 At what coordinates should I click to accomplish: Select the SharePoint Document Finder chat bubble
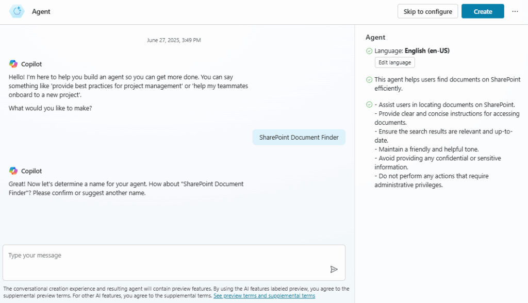pyautogui.click(x=299, y=138)
